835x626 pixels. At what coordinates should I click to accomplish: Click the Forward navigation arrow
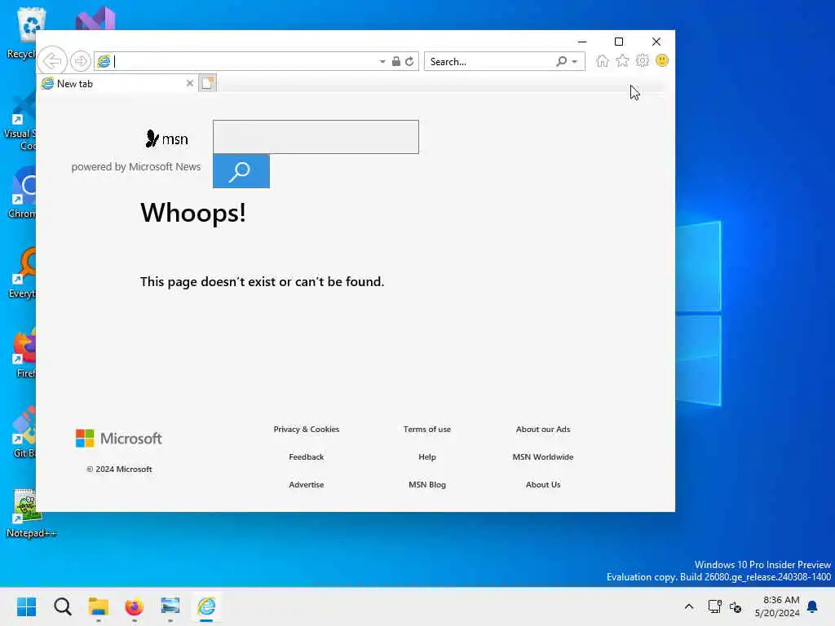81,61
